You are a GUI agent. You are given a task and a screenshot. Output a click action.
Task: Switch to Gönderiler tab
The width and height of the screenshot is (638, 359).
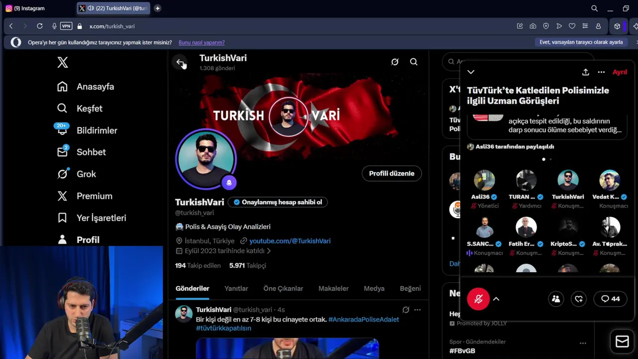pyautogui.click(x=192, y=288)
